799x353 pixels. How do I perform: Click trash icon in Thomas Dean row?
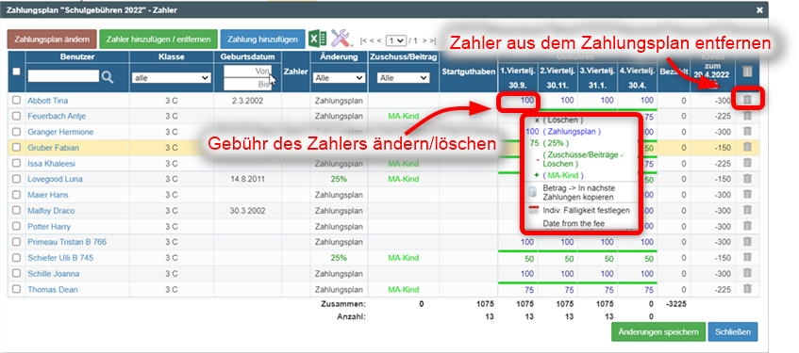(747, 289)
